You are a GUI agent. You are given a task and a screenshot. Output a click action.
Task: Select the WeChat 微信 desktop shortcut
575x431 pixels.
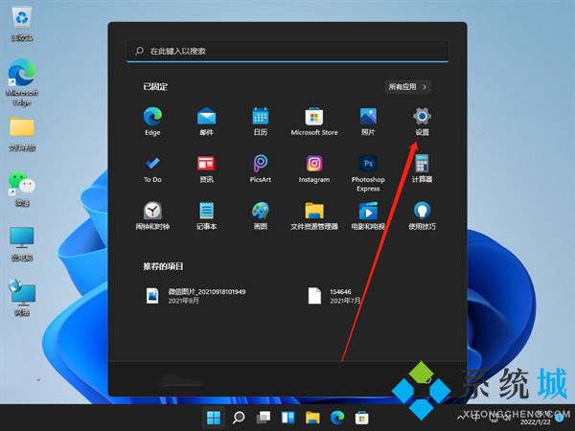pos(22,189)
